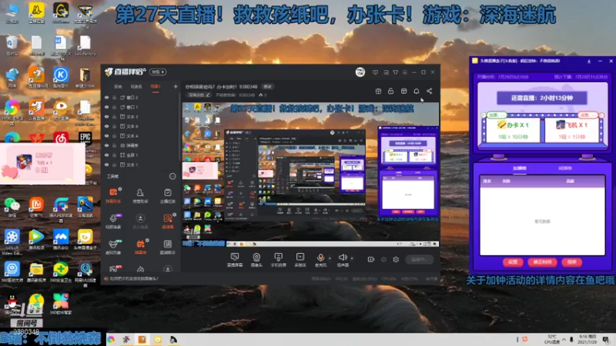Switch to first scene tab left of 可装扮
Image resolution: width=616 pixels, height=346 pixels.
(x=118, y=87)
